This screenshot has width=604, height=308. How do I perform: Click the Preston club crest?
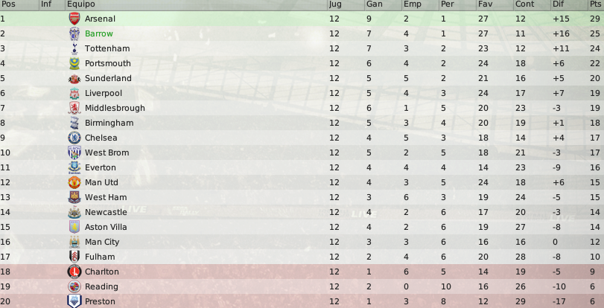click(74, 301)
